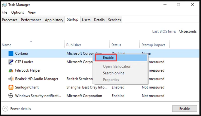Click the Enable button at bottom right

pos(185,109)
